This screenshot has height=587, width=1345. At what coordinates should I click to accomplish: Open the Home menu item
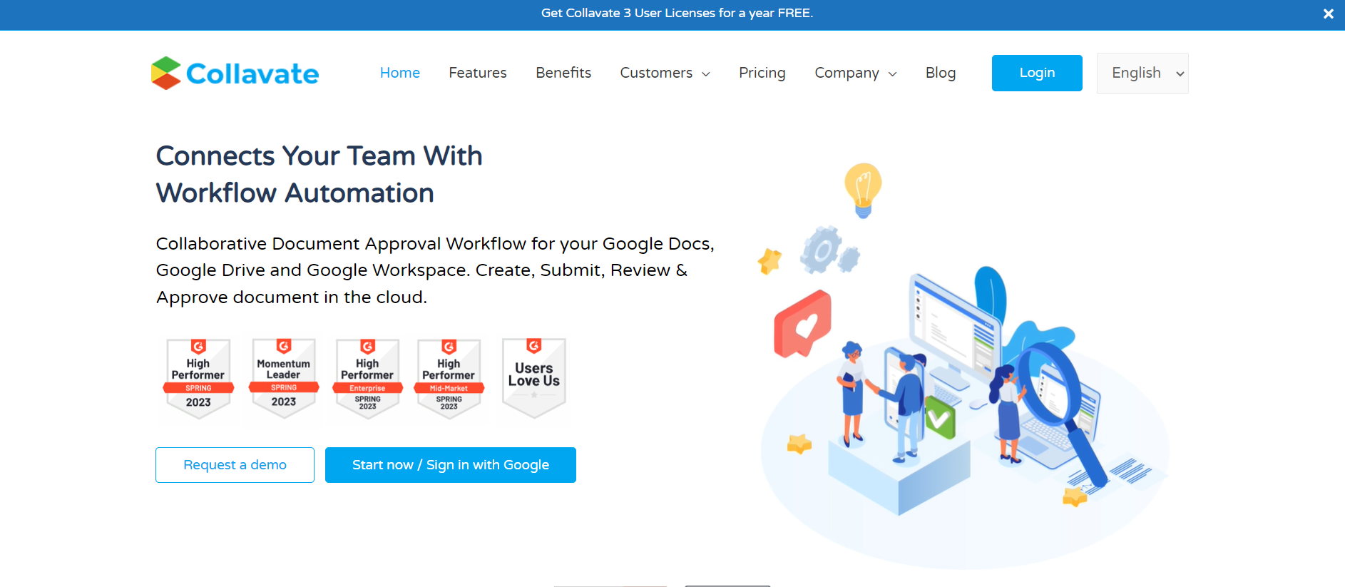click(x=400, y=73)
